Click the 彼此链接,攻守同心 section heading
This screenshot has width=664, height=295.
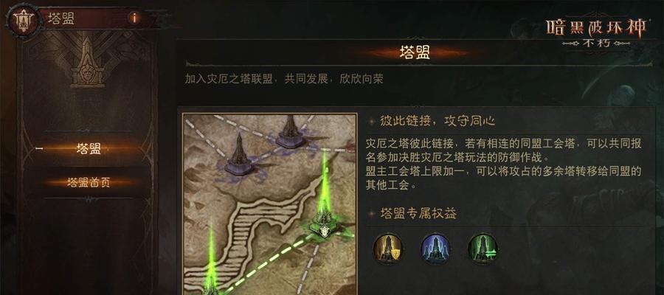(x=438, y=122)
